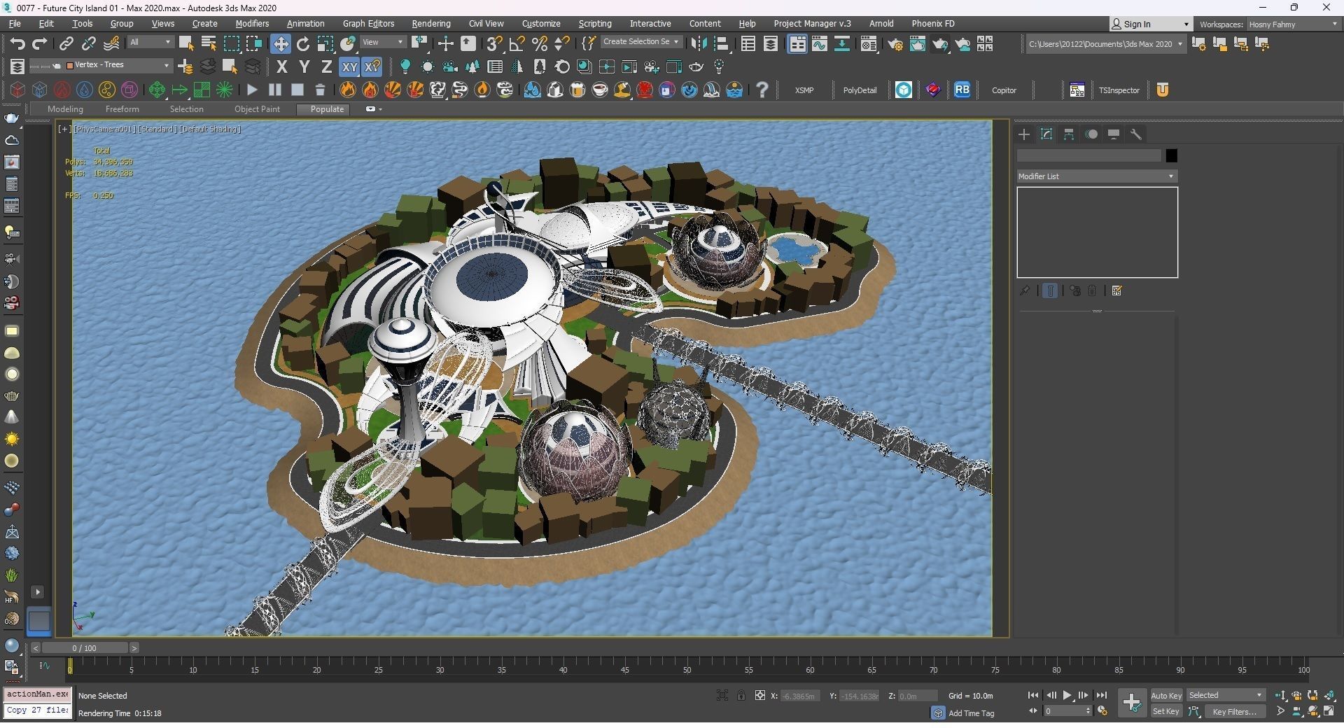Open the Curve Editor

point(819,44)
